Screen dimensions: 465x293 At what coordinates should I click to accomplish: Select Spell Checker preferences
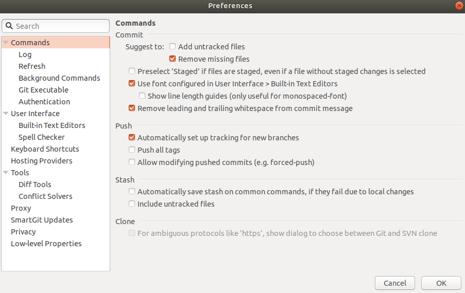point(42,137)
